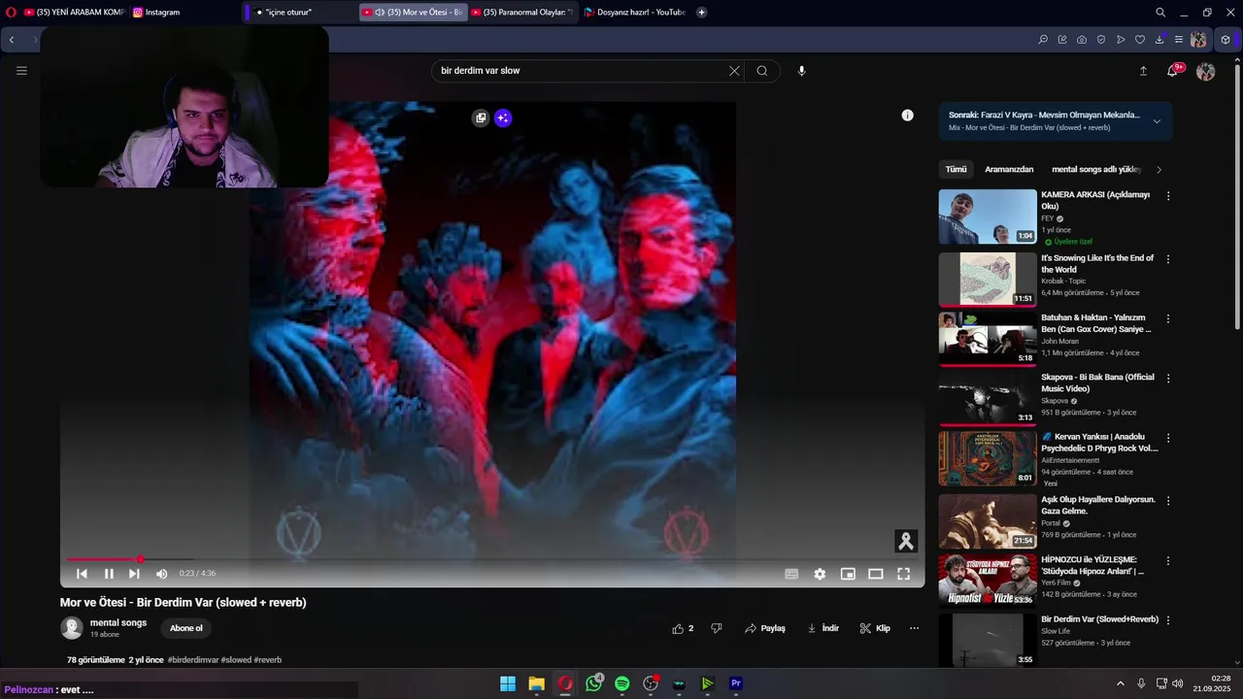Show hidden system tray icons
This screenshot has width=1243, height=699.
click(1120, 683)
